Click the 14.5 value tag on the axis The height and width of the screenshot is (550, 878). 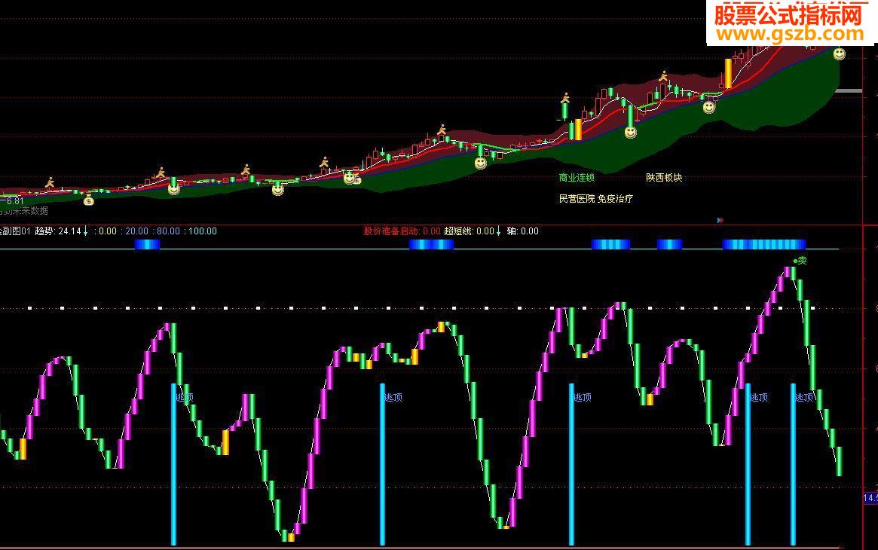(870, 498)
